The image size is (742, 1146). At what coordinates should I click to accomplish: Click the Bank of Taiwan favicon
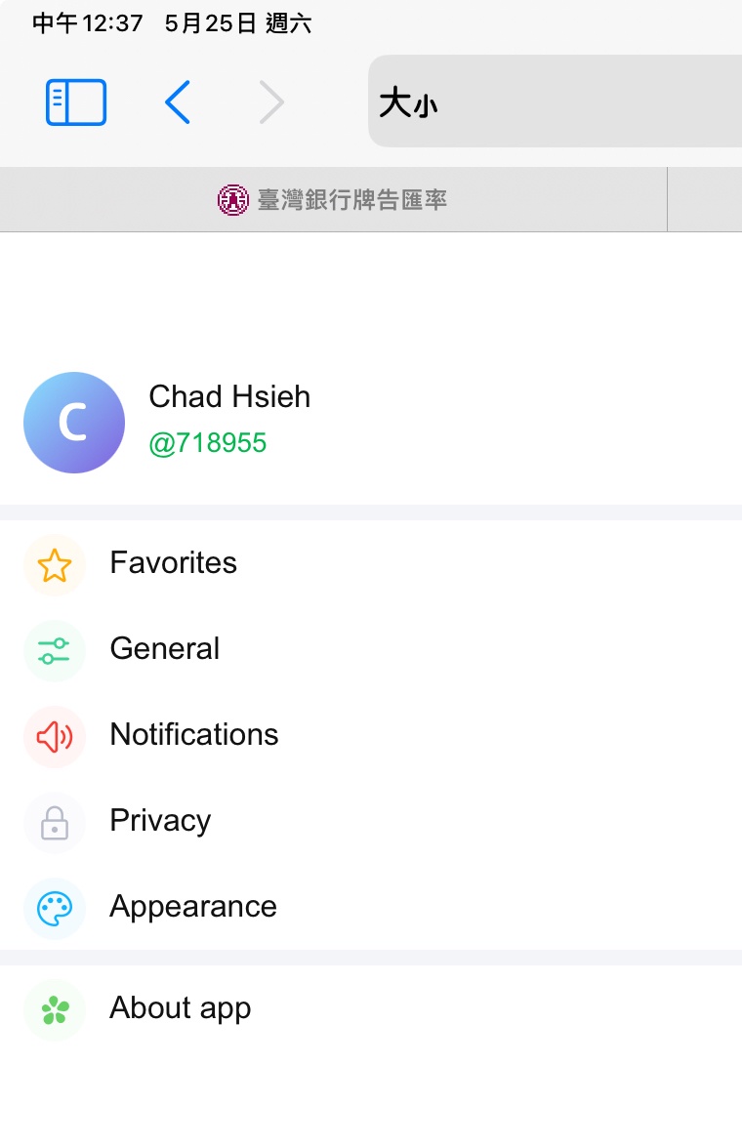click(232, 200)
